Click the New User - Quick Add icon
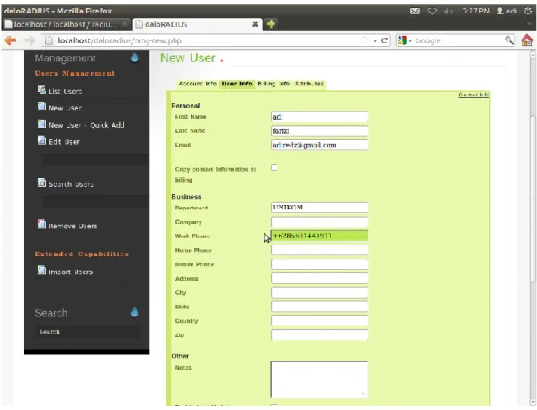The image size is (537, 410). (x=41, y=123)
